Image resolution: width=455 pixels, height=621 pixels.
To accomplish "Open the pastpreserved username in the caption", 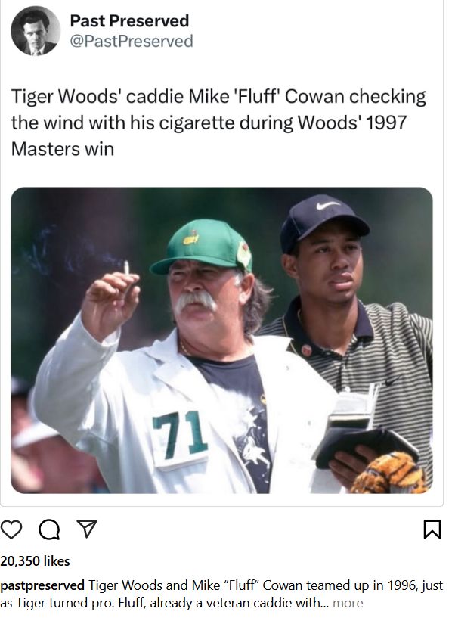I will coord(42,585).
